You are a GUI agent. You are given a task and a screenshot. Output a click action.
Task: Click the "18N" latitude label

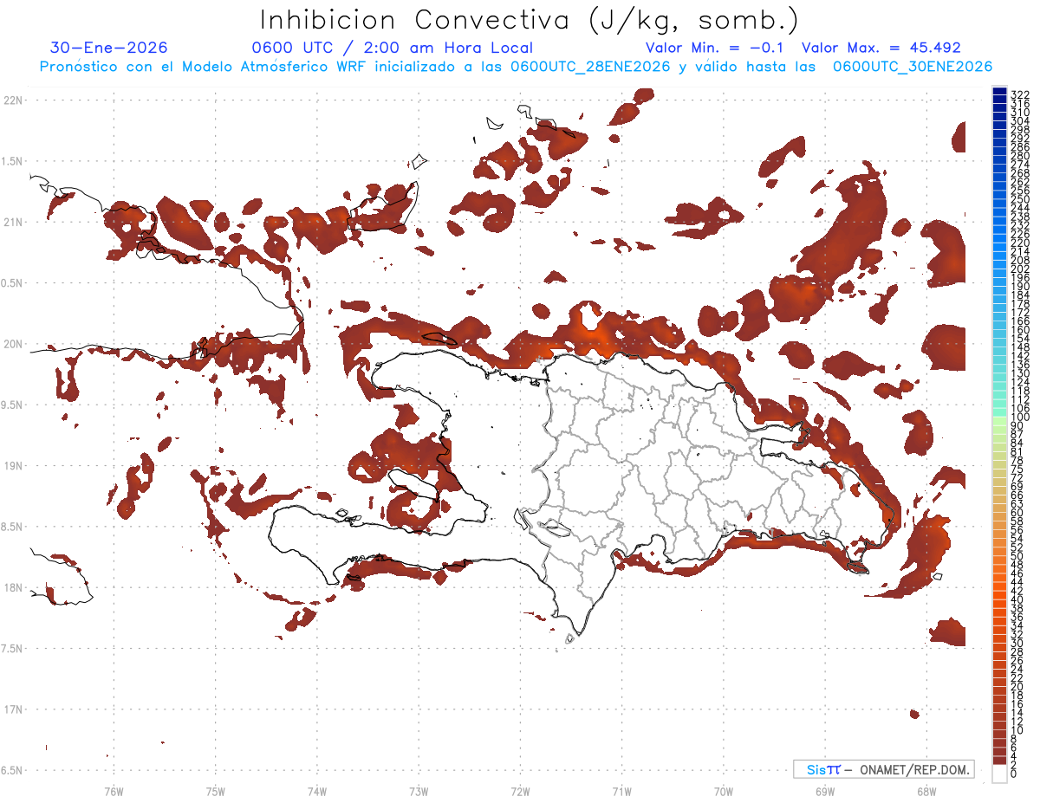pos(14,587)
